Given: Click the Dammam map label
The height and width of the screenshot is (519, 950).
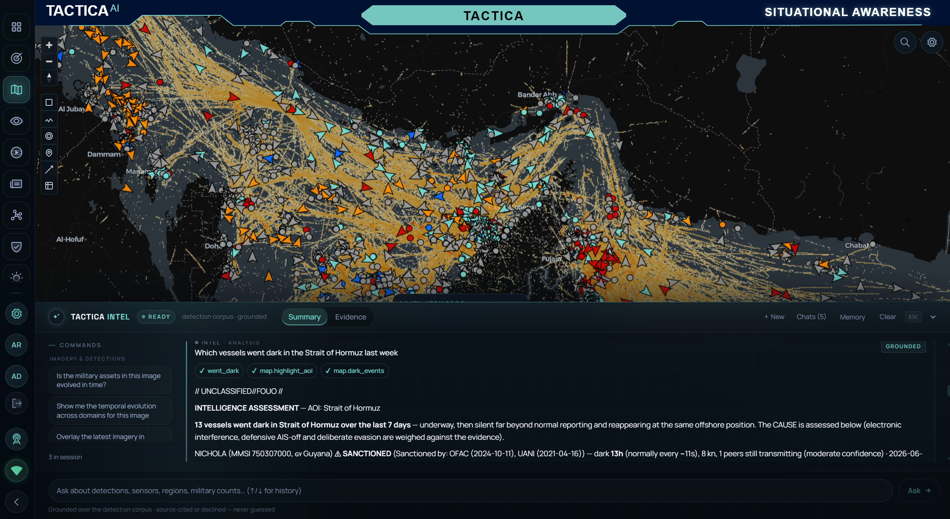Looking at the screenshot, I should (x=104, y=154).
